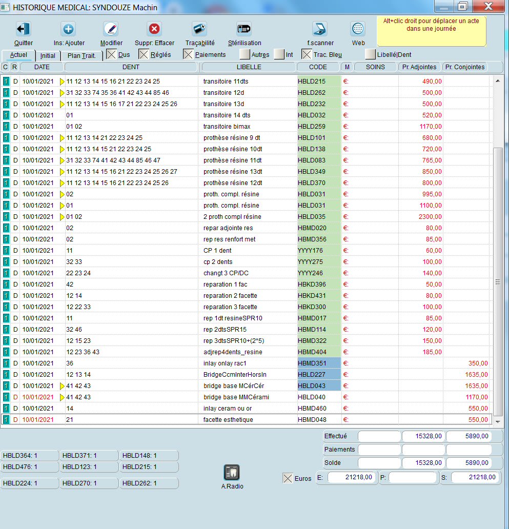509x529 pixels.
Task: Expand yellow arrow on bridge base MMCérami row
Action: (63, 397)
